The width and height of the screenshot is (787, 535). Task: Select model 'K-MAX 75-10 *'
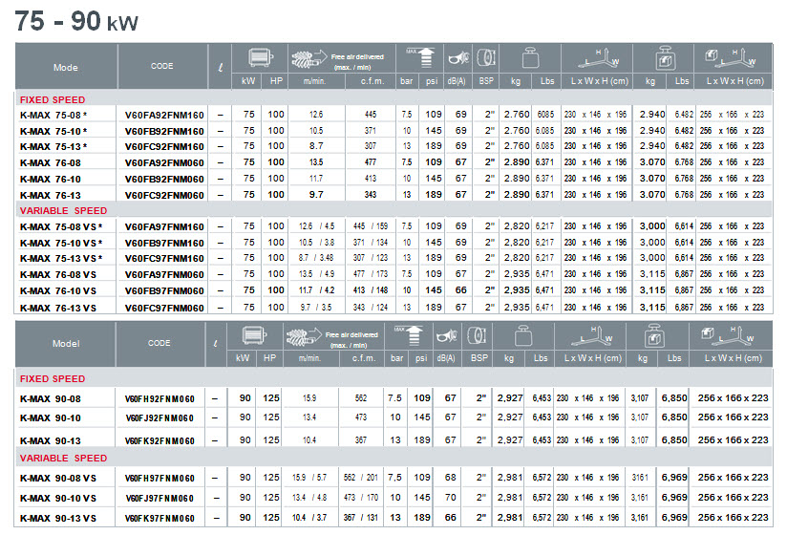tap(53, 131)
